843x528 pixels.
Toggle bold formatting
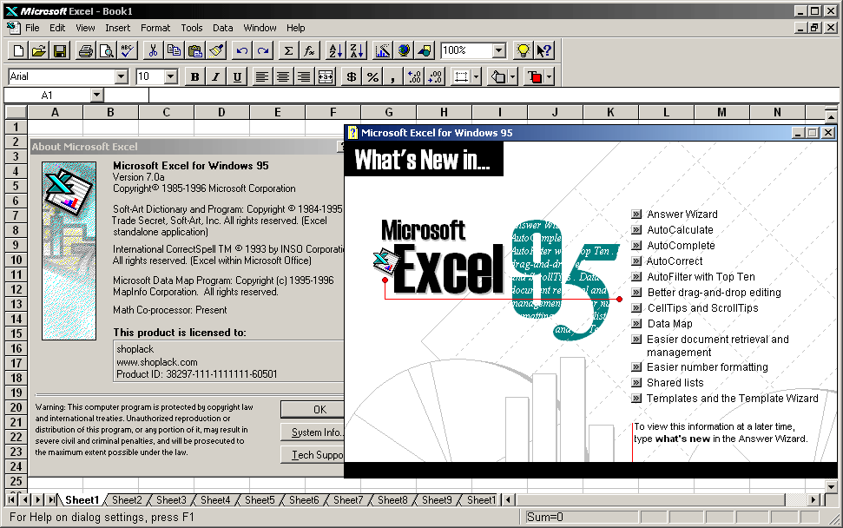tap(194, 76)
